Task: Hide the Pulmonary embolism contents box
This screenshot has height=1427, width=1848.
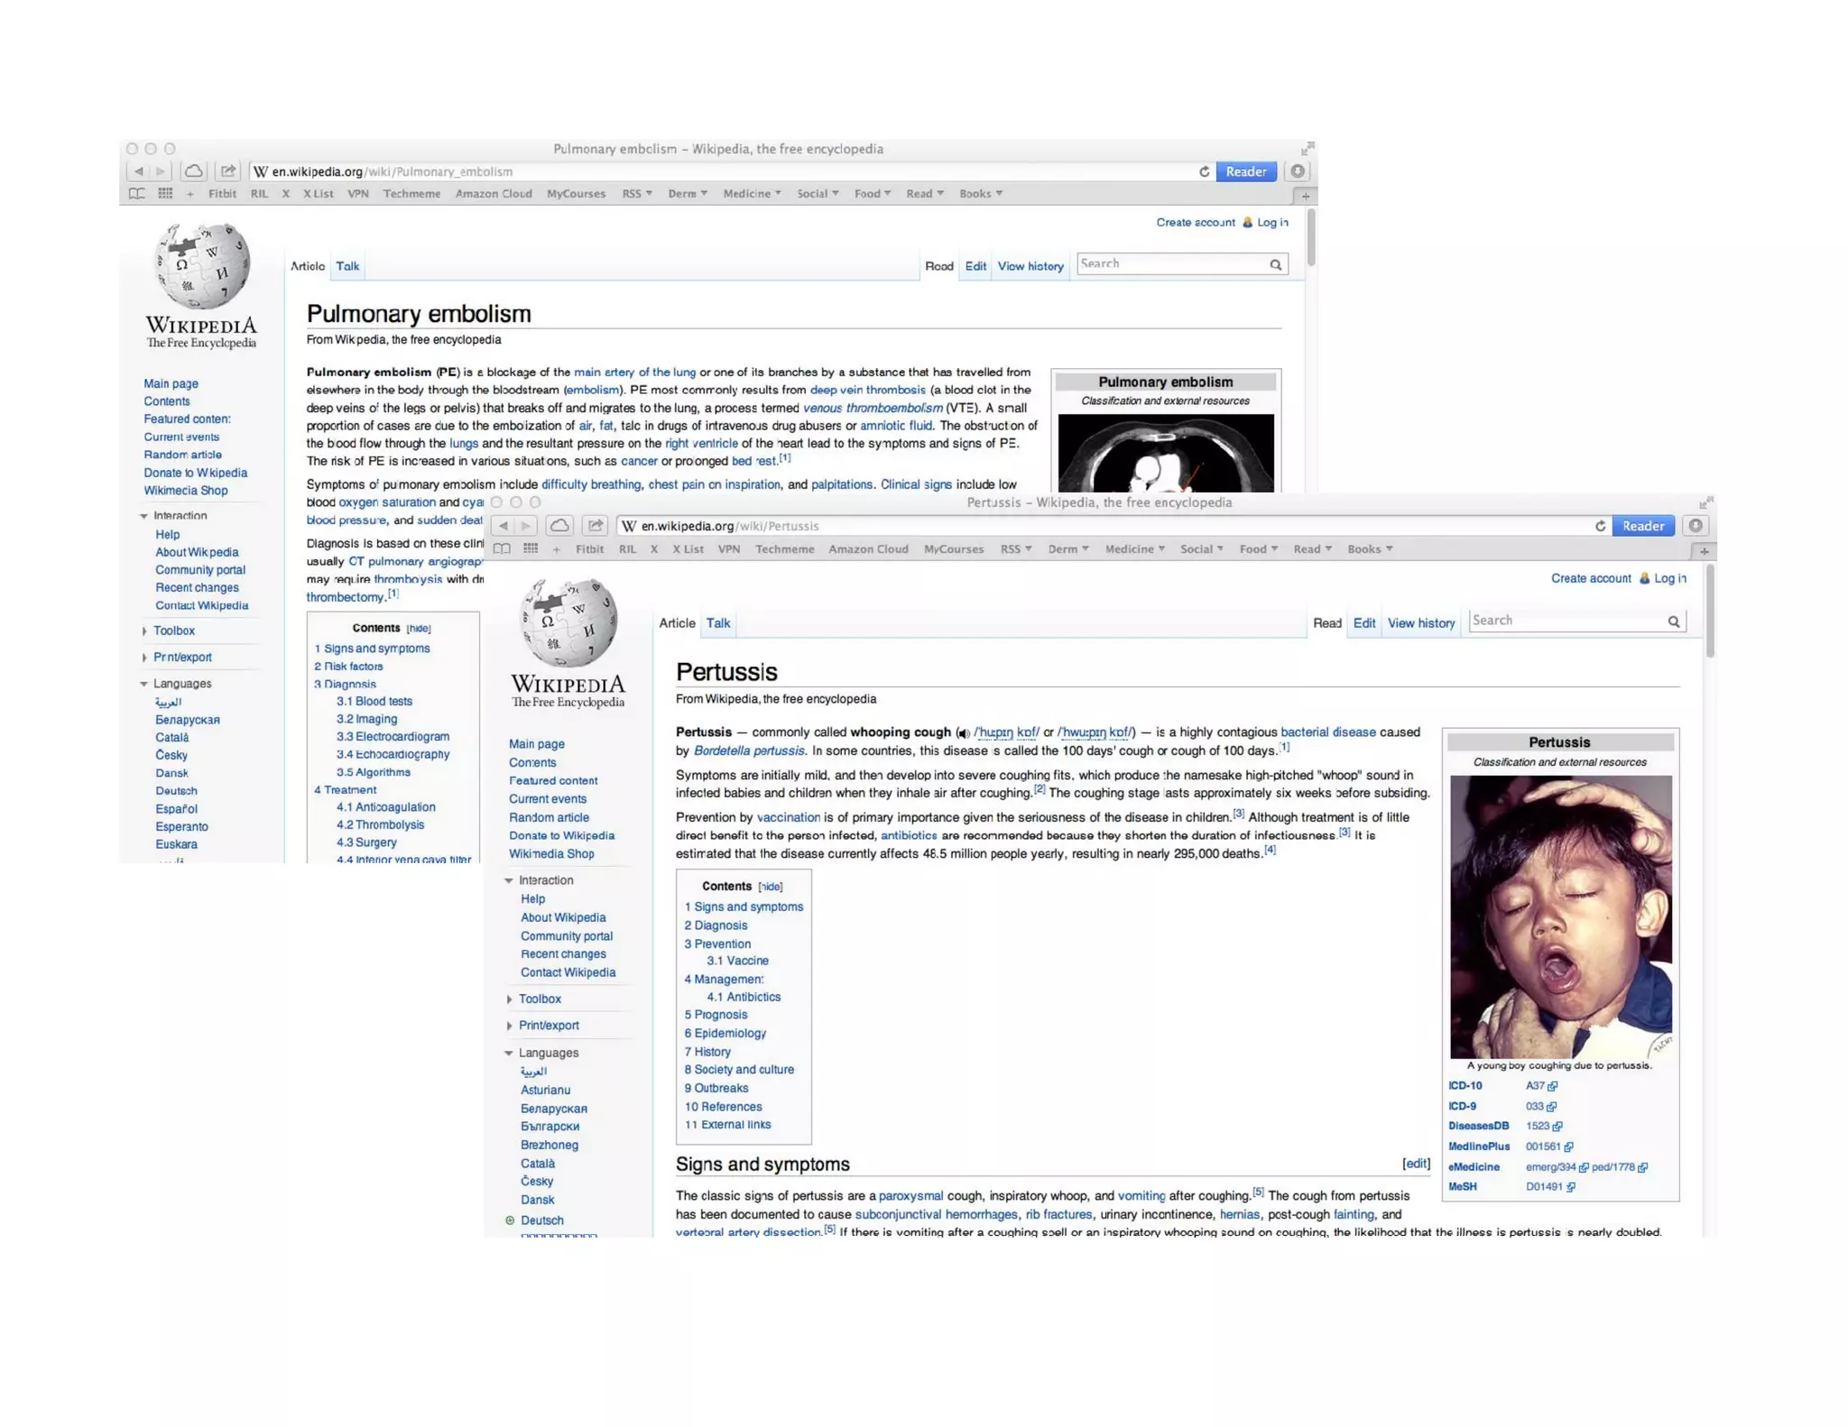Action: tap(419, 629)
